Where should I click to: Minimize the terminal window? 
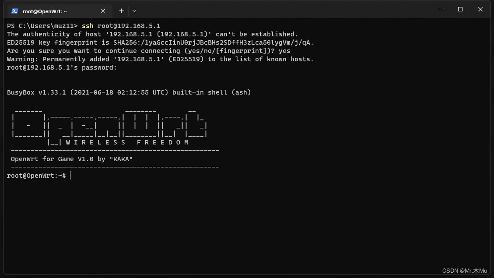click(440, 9)
